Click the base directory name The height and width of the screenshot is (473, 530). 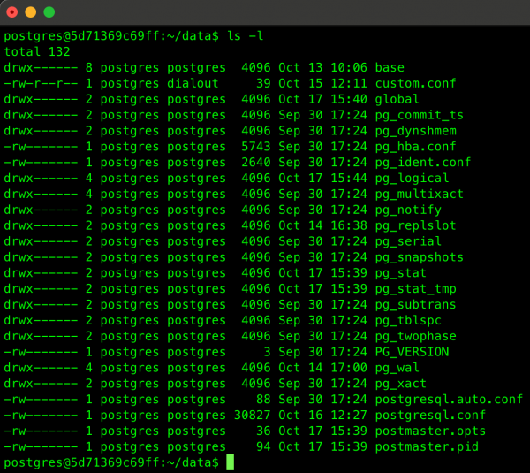tap(390, 67)
